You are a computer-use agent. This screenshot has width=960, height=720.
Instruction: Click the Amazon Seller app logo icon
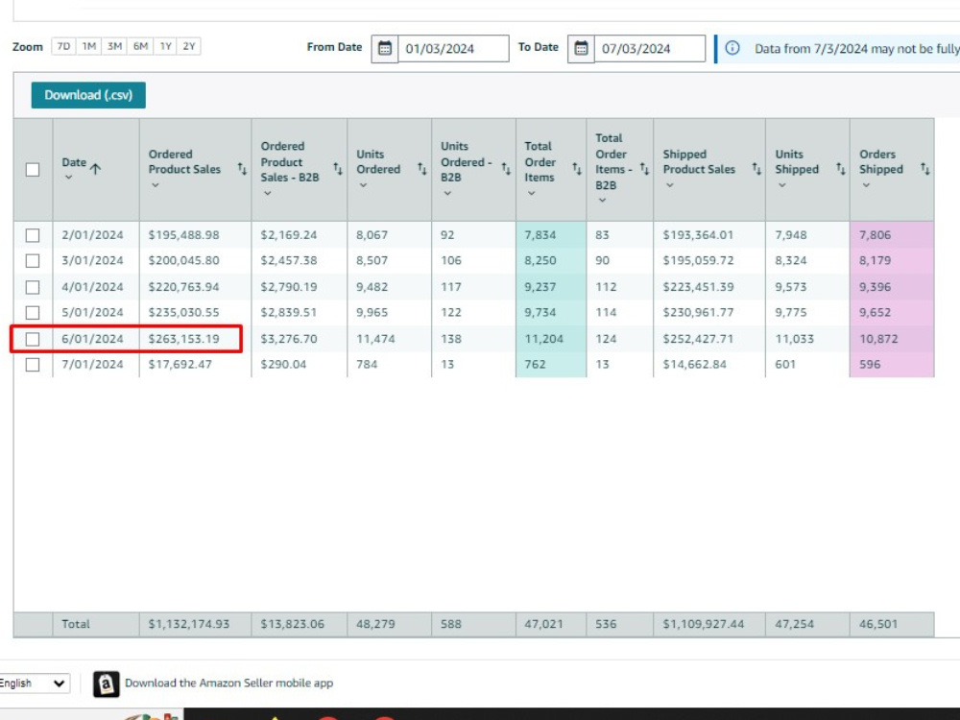click(x=106, y=684)
